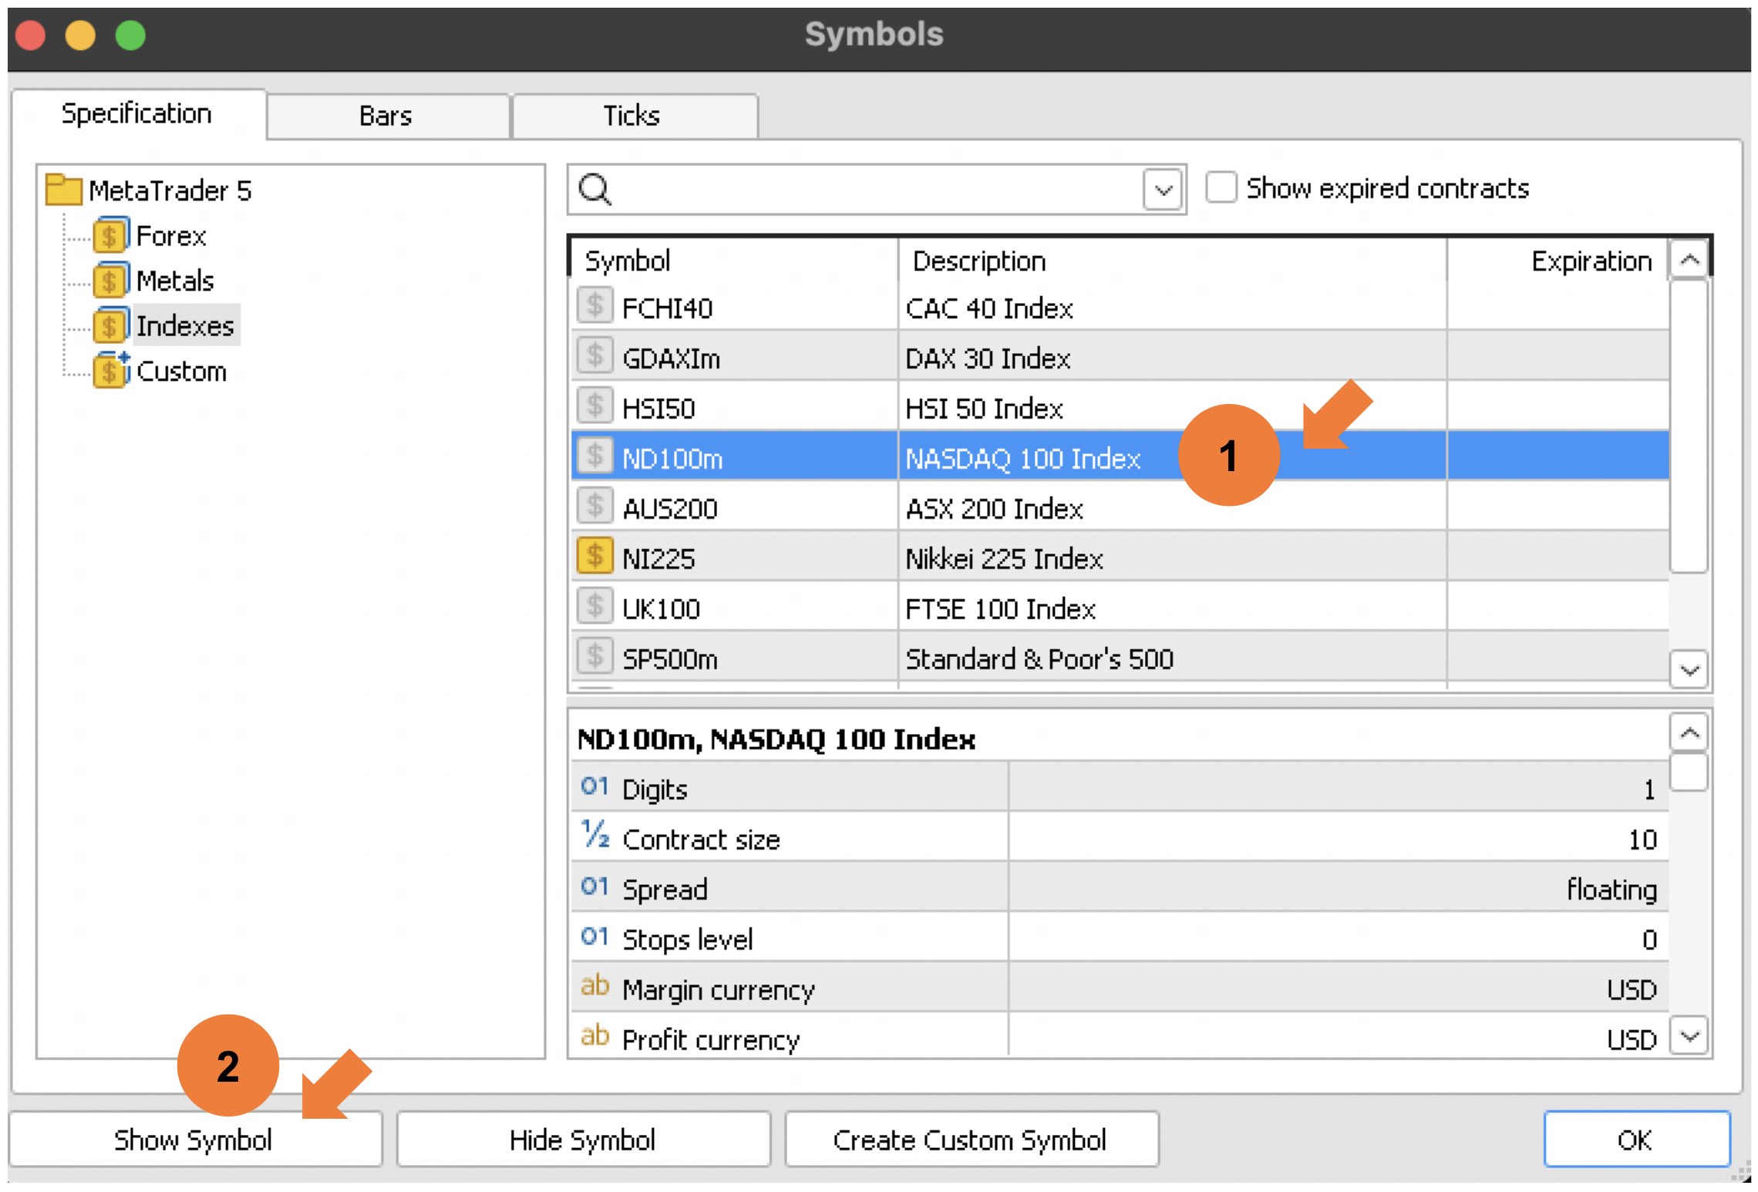Click the MetaTrader 5 folder icon
1758x1192 pixels.
[x=63, y=190]
